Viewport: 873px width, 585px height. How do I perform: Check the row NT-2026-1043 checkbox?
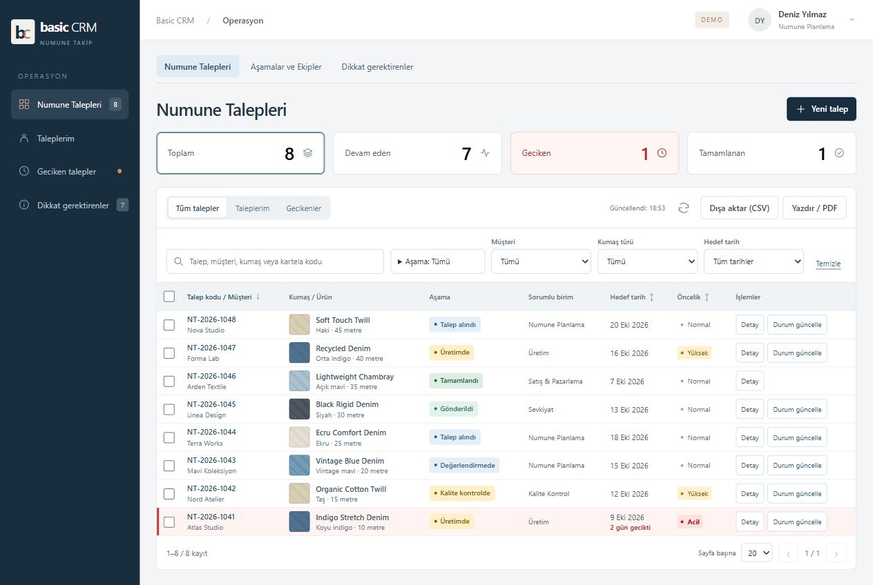tap(169, 466)
